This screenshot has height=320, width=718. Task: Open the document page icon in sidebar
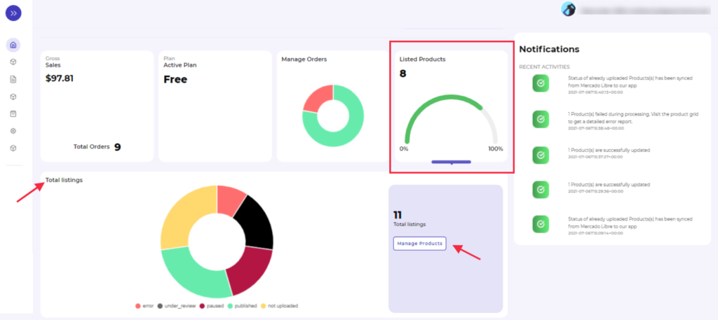click(13, 80)
